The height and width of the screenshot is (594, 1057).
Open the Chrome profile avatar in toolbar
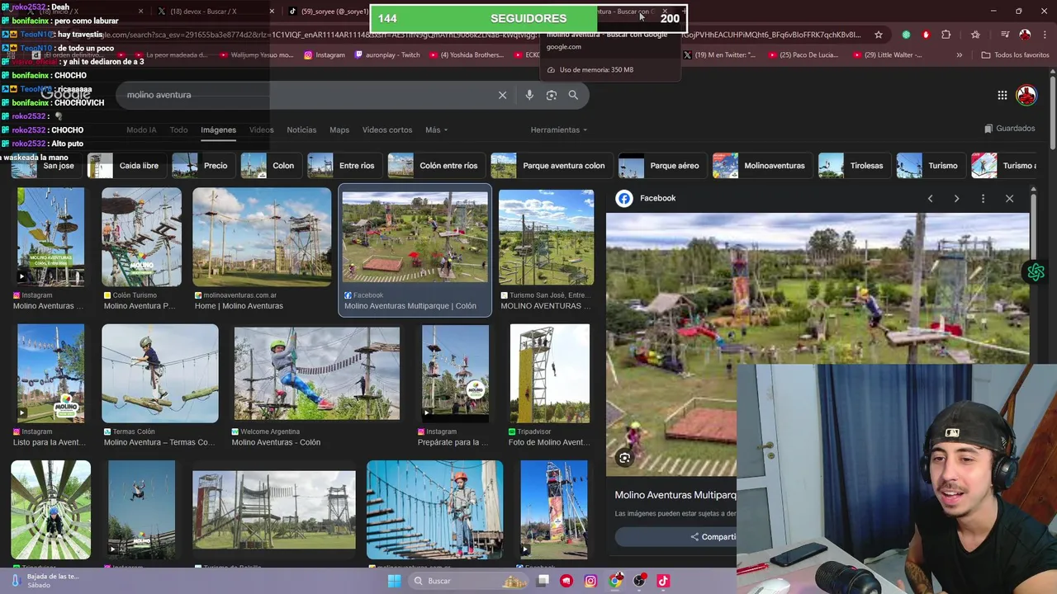tap(1025, 35)
